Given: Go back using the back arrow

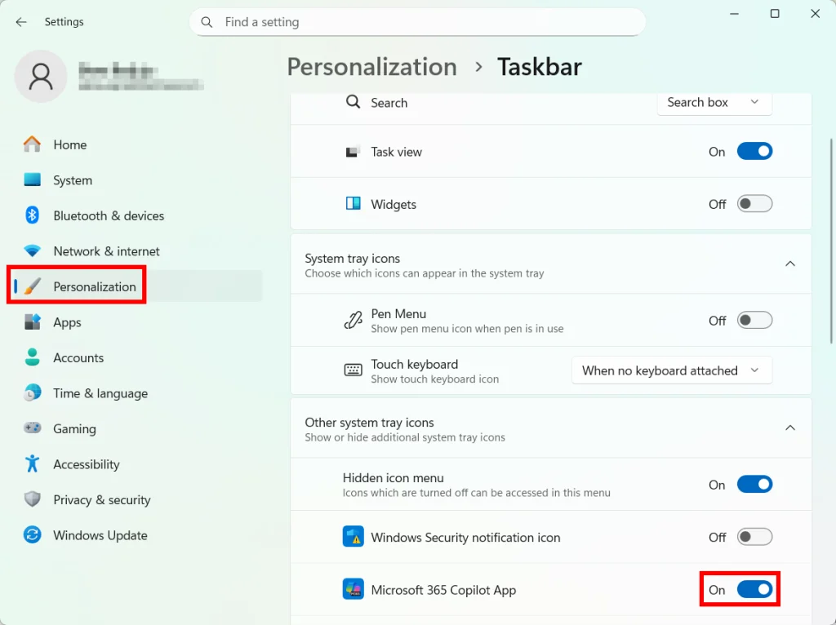Looking at the screenshot, I should [21, 22].
